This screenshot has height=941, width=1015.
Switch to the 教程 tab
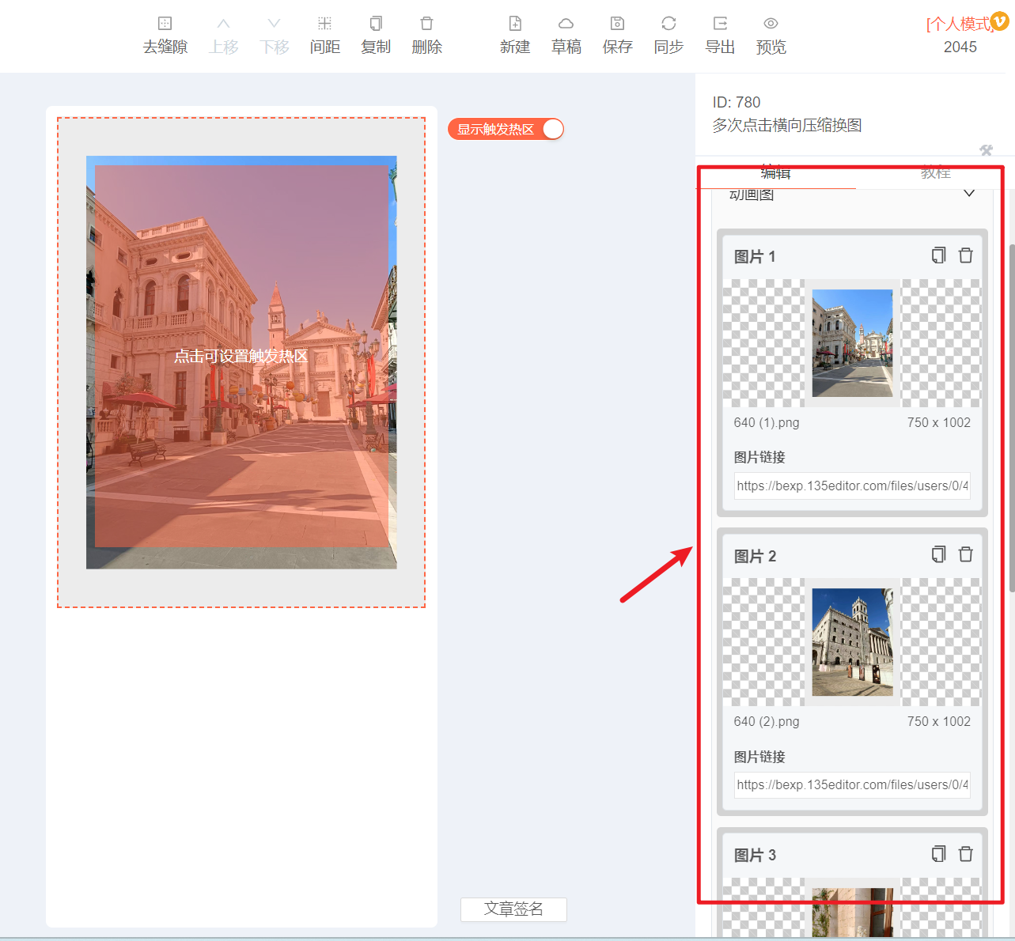935,173
